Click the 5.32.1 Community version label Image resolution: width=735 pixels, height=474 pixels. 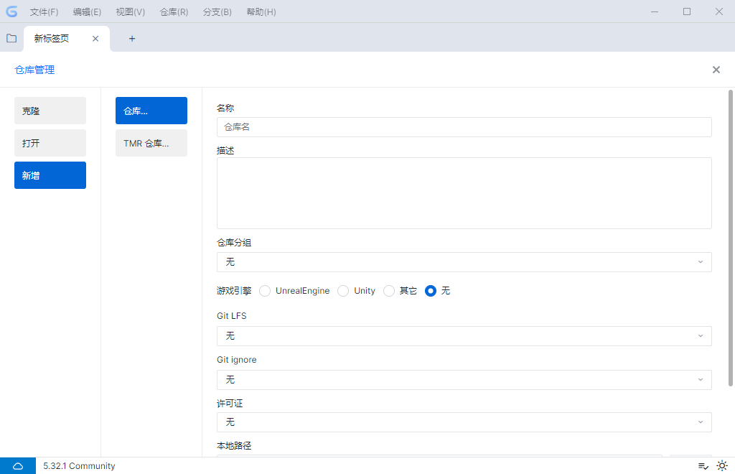pyautogui.click(x=79, y=465)
